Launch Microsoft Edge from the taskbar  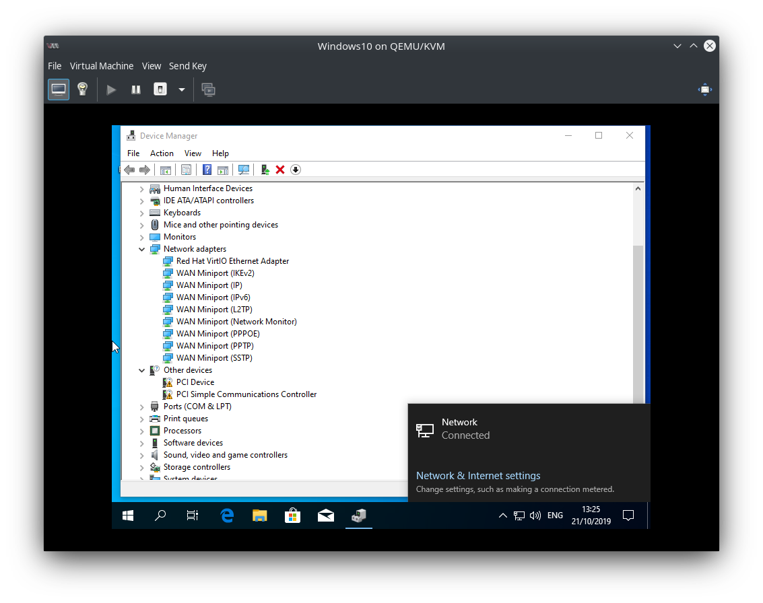click(227, 516)
